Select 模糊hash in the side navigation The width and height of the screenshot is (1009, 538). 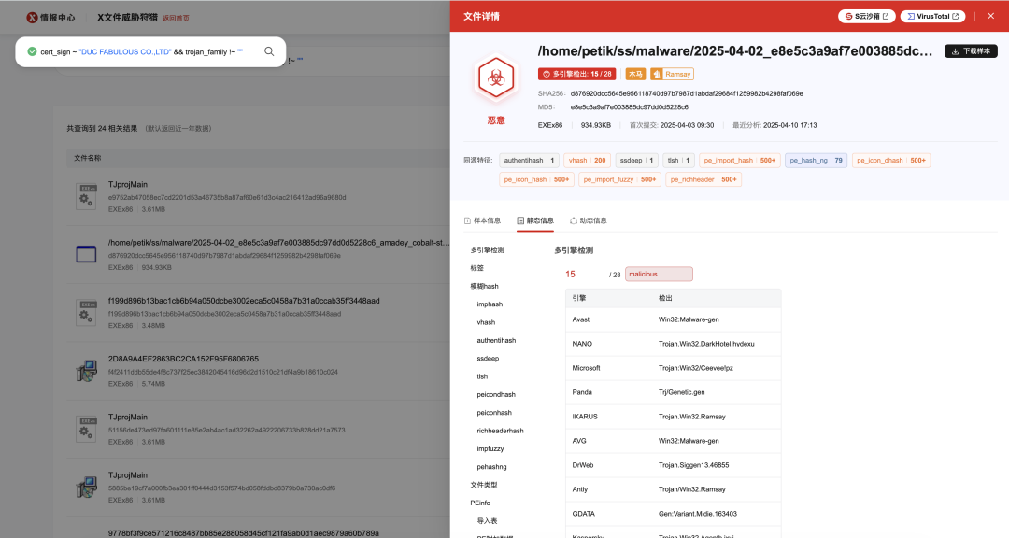coord(485,286)
